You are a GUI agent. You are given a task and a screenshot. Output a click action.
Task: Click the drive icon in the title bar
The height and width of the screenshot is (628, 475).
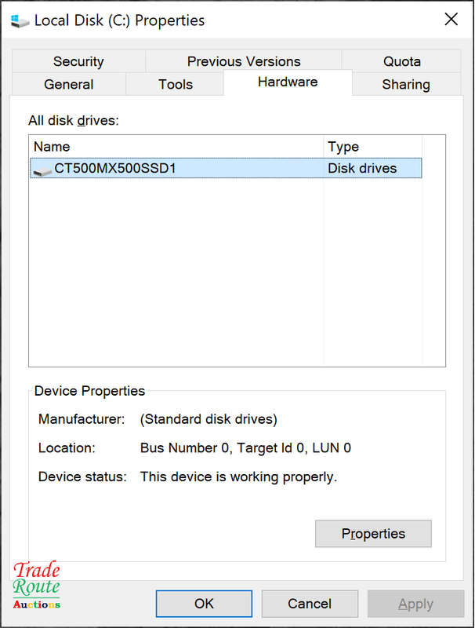(20, 21)
